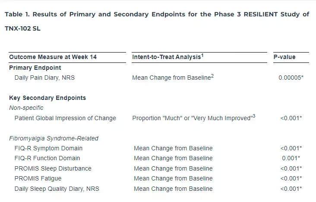Select the "Key Secondary Endpoints" heading
This screenshot has height=202, width=316.
click(x=47, y=98)
